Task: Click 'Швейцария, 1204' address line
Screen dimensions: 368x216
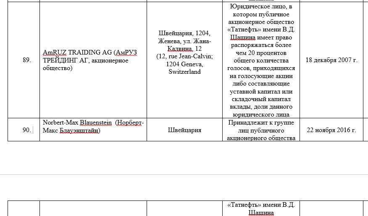Action: pos(184,33)
